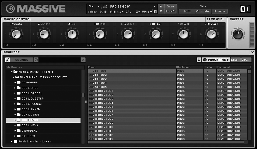This screenshot has height=149, width=257.
Task: Click the refresh icon beside Sounds
Action: pos(36,60)
